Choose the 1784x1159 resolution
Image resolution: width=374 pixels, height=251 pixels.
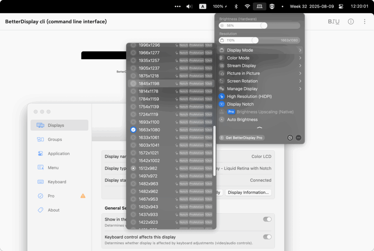pos(171,99)
